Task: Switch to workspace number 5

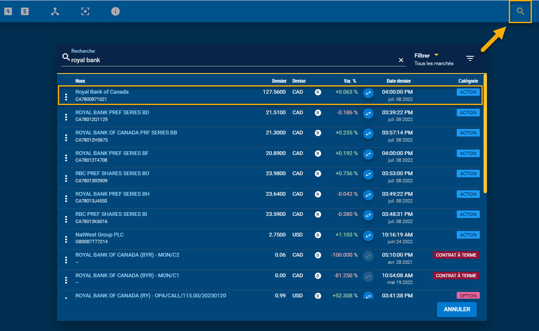Action: [25, 11]
